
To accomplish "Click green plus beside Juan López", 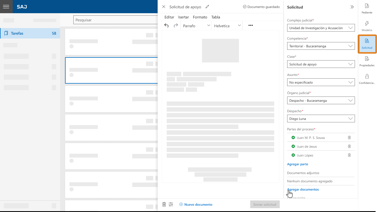I will pos(293,155).
